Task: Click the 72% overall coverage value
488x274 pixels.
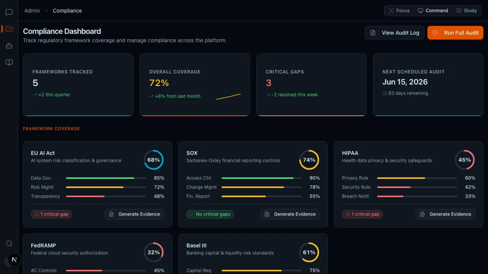Action: [x=159, y=83]
